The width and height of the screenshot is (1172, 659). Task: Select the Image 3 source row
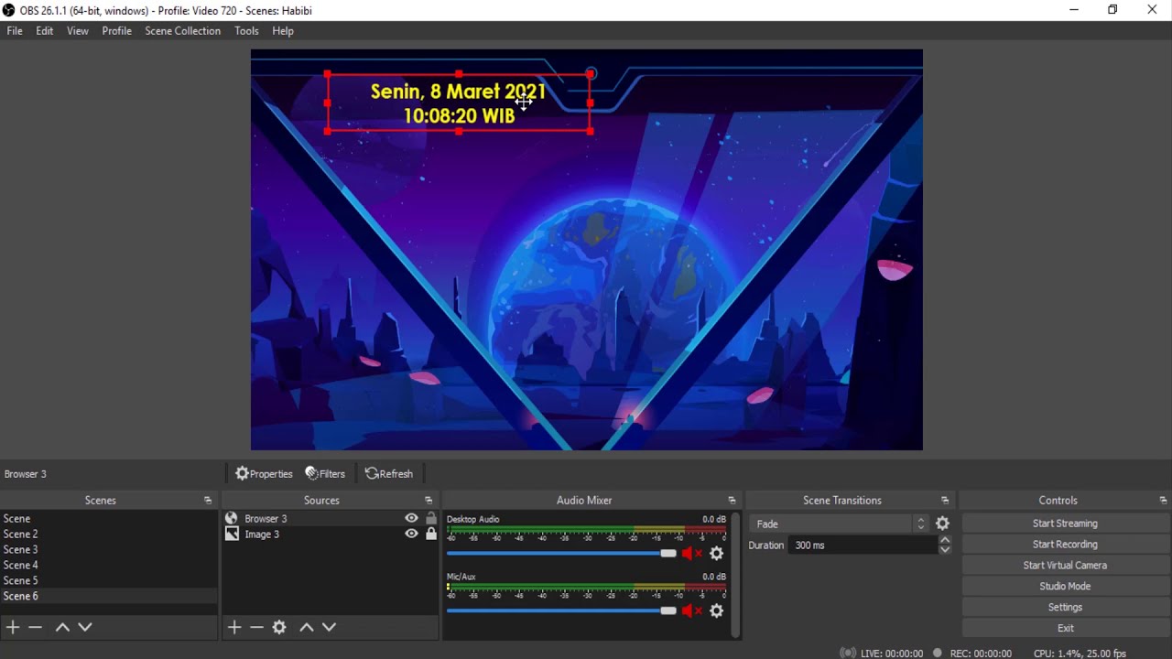point(331,534)
